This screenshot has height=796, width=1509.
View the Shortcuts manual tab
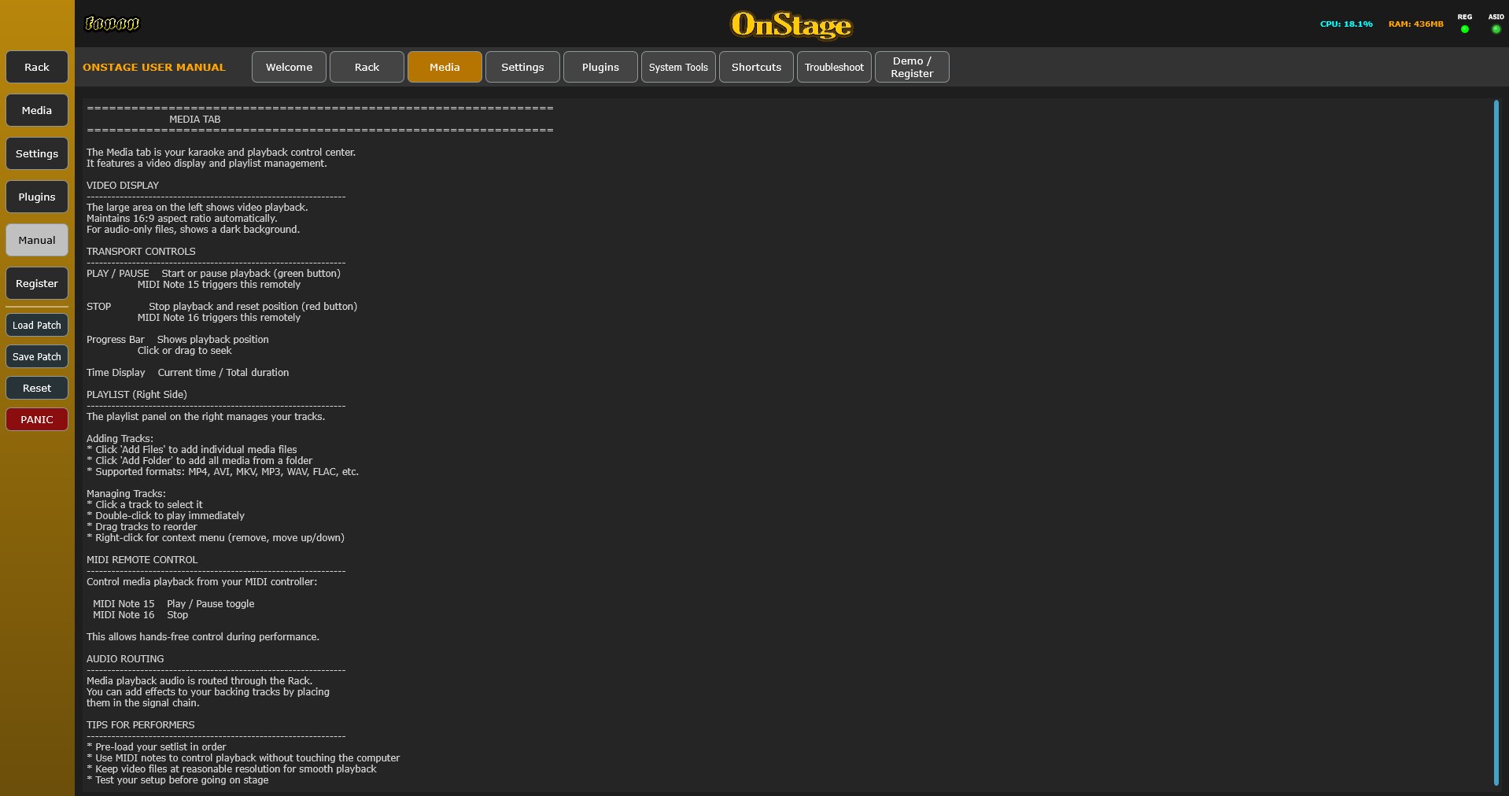coord(756,67)
